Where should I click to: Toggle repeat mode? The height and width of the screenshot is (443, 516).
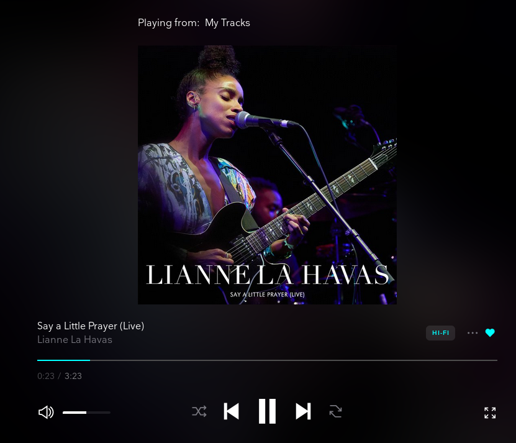pos(335,411)
